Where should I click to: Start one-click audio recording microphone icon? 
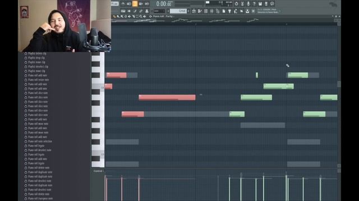tap(248, 4)
